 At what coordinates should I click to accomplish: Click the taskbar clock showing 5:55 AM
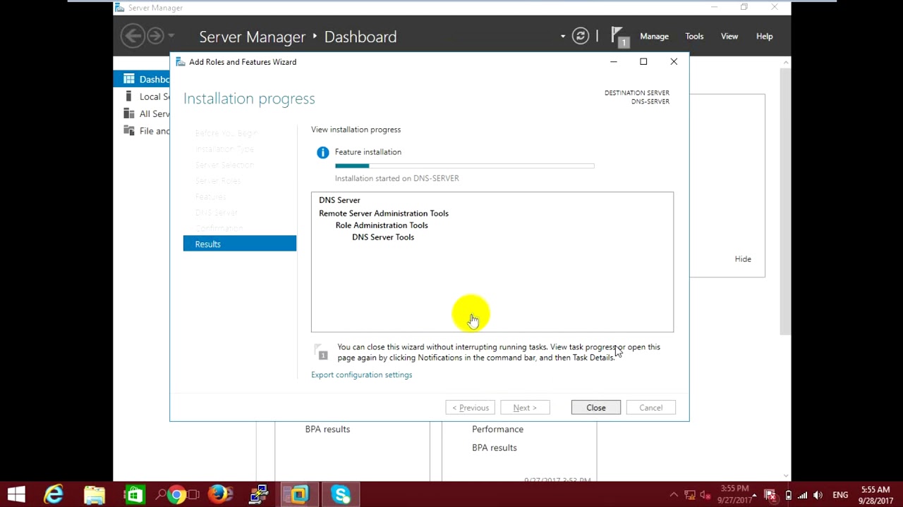pos(875,495)
